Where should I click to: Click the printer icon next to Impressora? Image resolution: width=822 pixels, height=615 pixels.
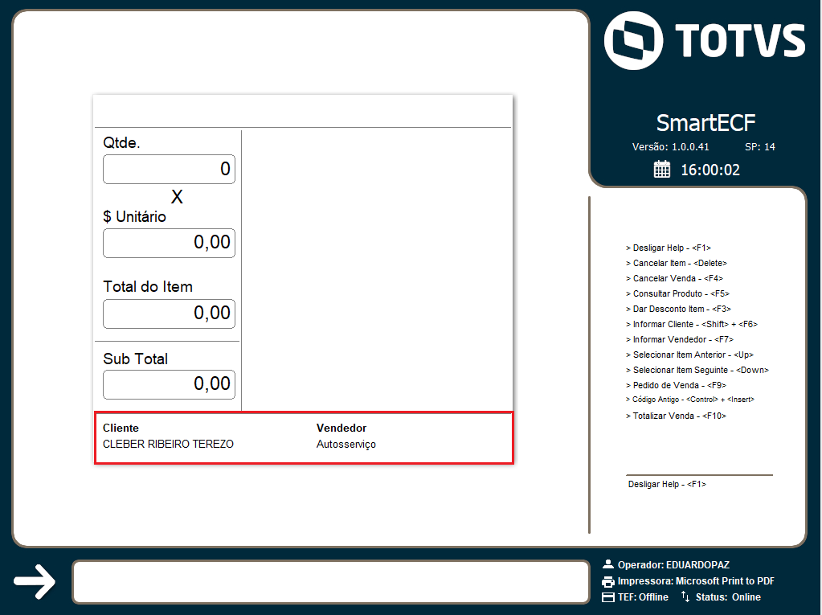(x=608, y=581)
